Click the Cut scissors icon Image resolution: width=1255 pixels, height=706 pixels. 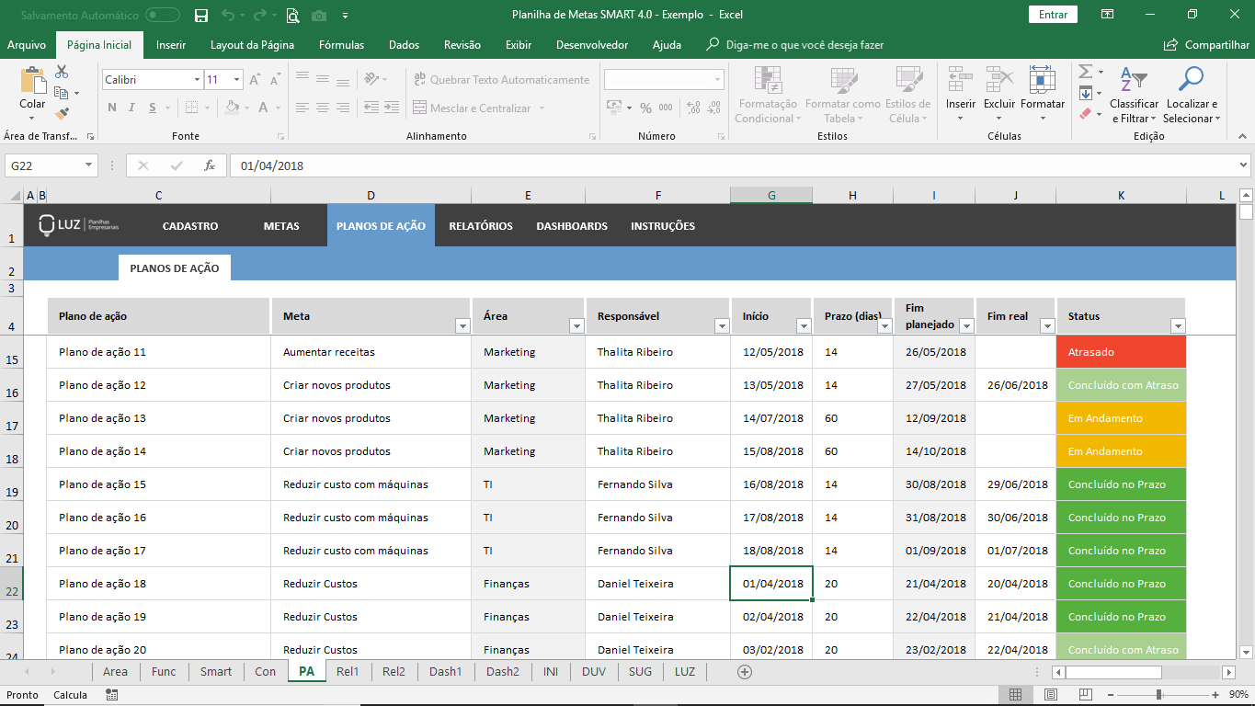pyautogui.click(x=62, y=72)
